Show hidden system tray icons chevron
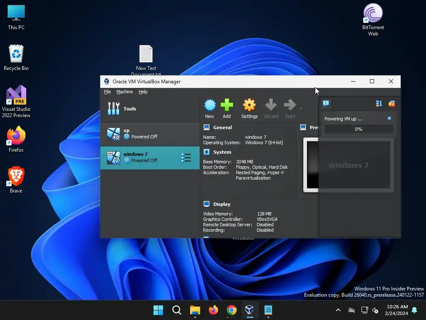Screen dimensions: 426x320 pyautogui.click(x=338, y=310)
